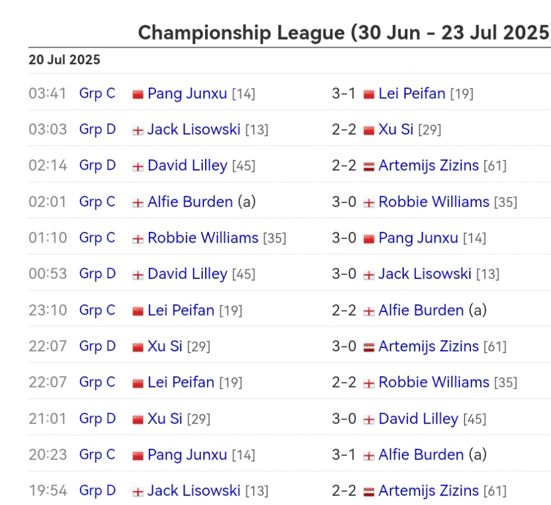
Task: Select Xu Si in the 22:07 match
Action: tap(165, 346)
